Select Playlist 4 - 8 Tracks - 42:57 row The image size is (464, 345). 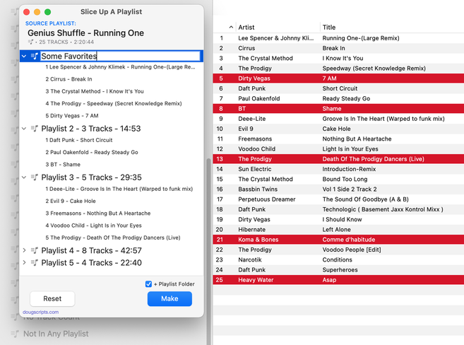112,250
